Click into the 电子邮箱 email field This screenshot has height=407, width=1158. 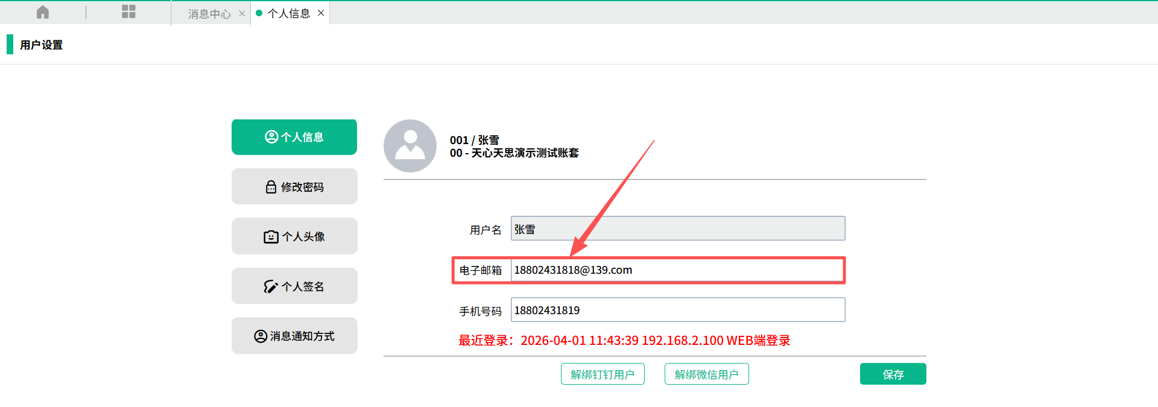677,270
